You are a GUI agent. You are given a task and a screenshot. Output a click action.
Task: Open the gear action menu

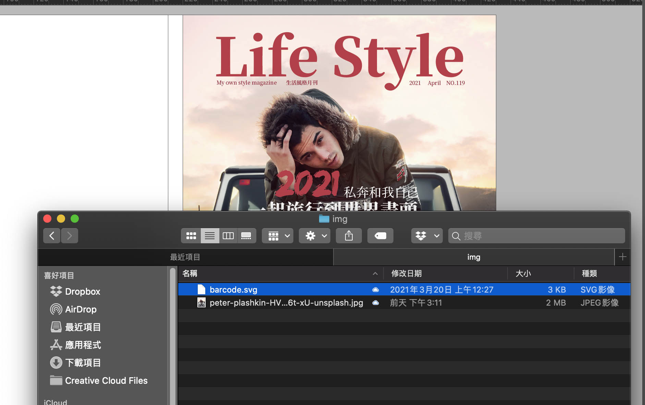tap(315, 236)
